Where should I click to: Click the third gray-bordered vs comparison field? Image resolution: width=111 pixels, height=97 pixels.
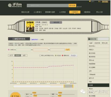[x=57, y=50]
